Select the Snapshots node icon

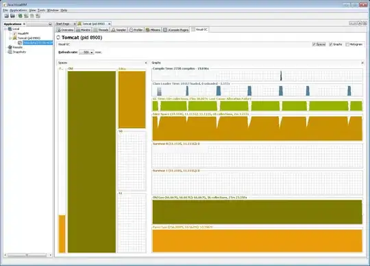(x=10, y=52)
